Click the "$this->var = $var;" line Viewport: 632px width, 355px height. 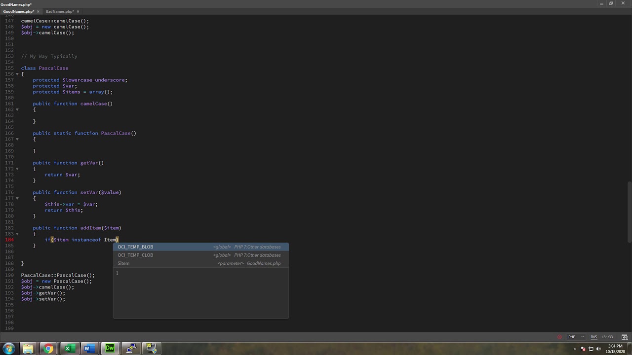tap(71, 204)
